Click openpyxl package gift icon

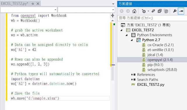click(144, 60)
